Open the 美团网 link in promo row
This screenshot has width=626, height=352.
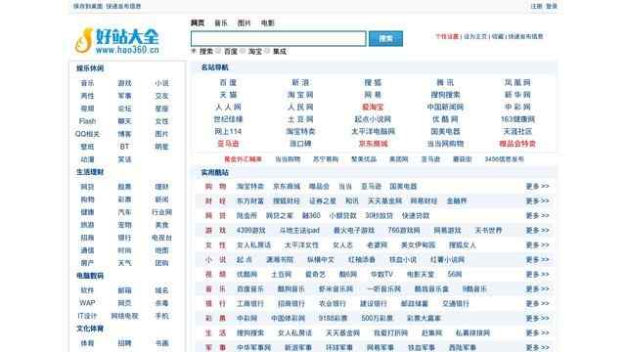coord(398,159)
